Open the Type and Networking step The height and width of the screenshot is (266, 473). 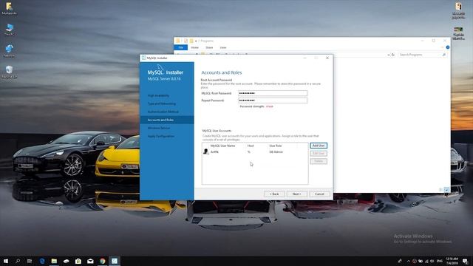coord(162,103)
